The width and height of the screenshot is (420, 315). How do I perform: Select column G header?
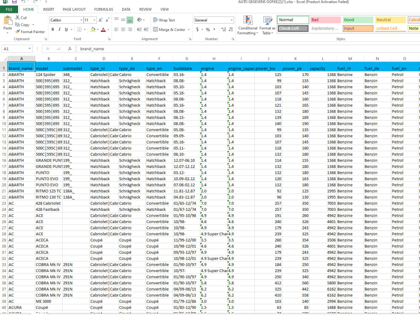(186, 59)
